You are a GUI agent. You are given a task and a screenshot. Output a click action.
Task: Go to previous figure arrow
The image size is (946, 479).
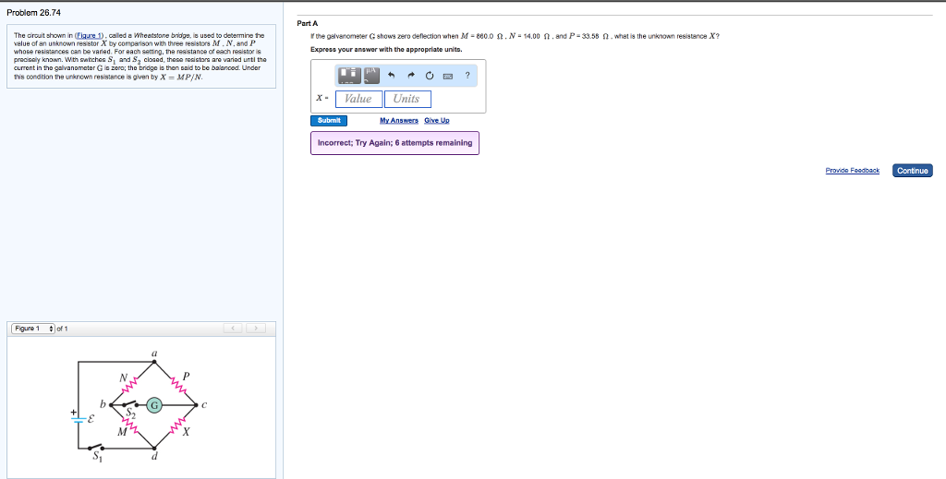[x=233, y=329]
